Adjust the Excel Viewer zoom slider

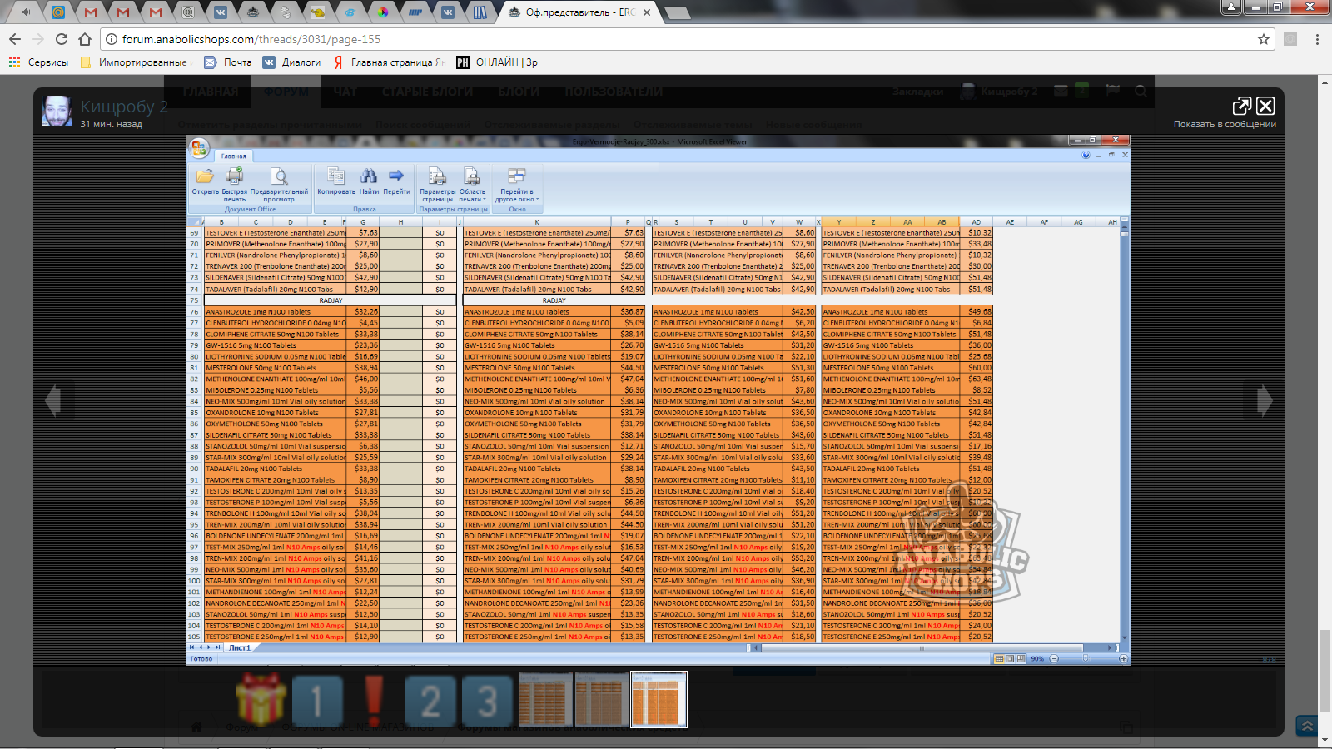1086,658
